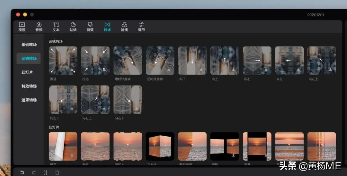Screen dimensions: 347x176
Task: Open the 调节 (Adjust) sliders tab
Action: (x=141, y=27)
